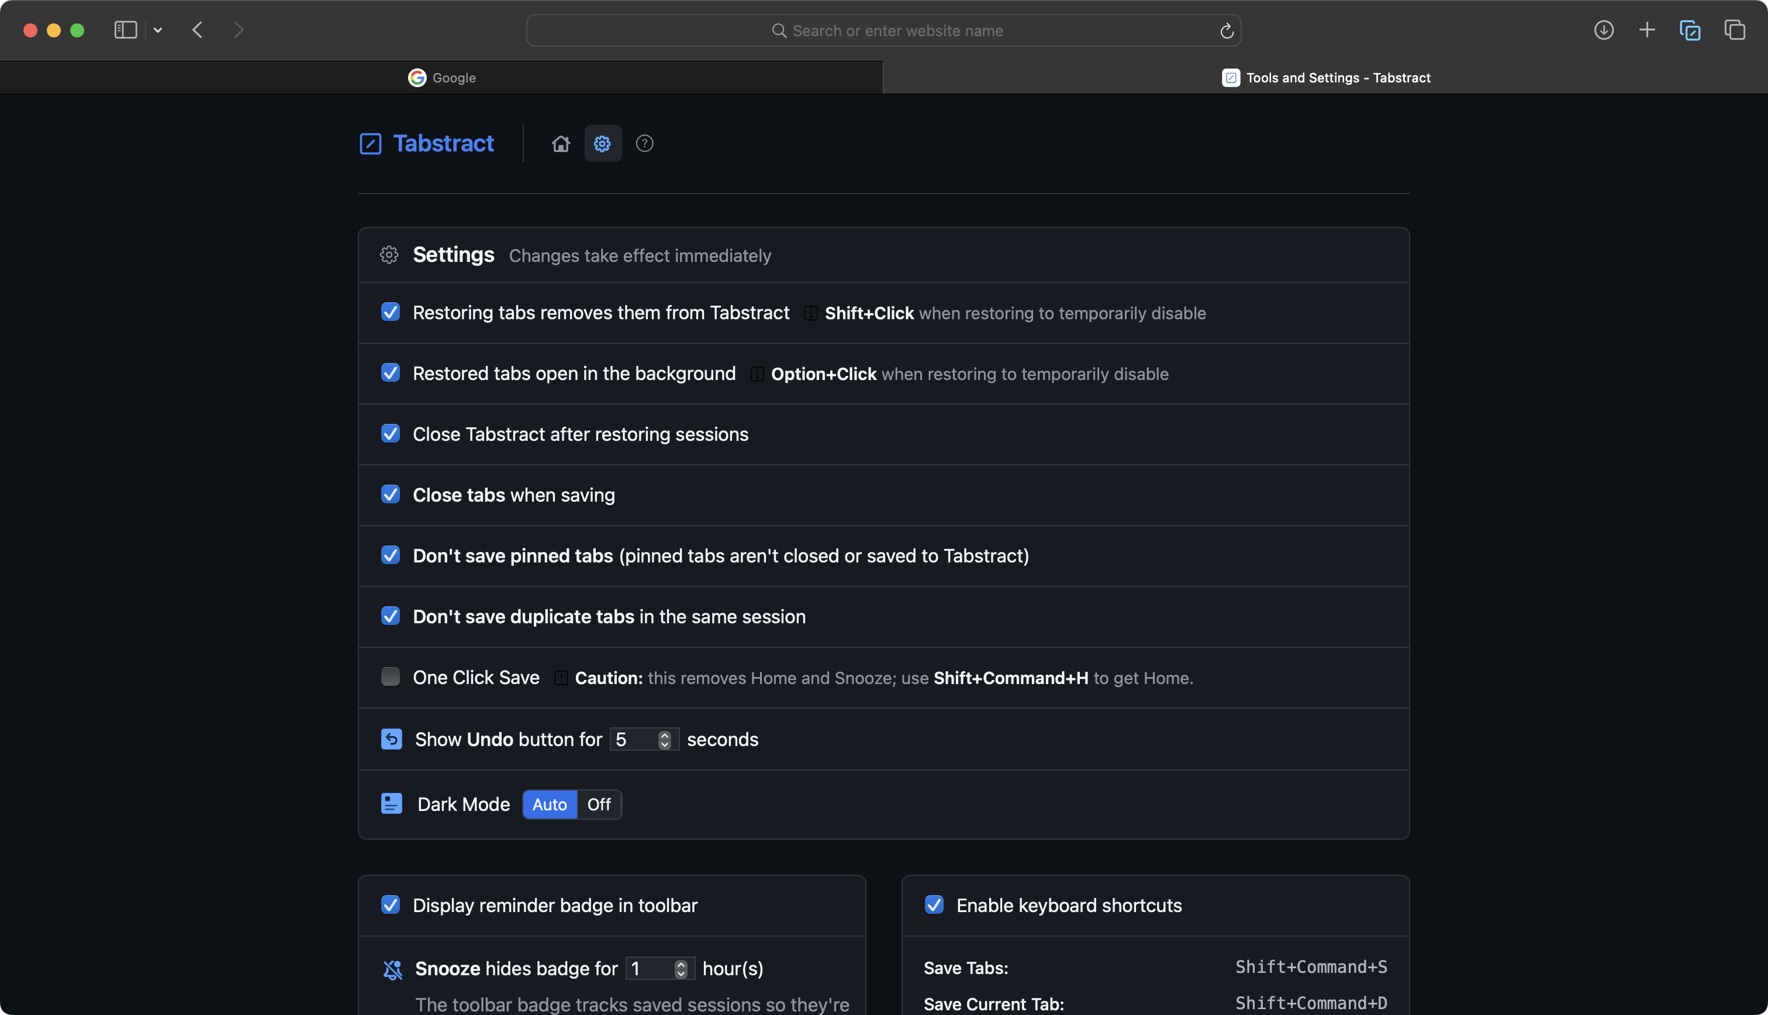1768x1015 pixels.
Task: Disable Don't save duplicate tabs option
Action: 390,616
